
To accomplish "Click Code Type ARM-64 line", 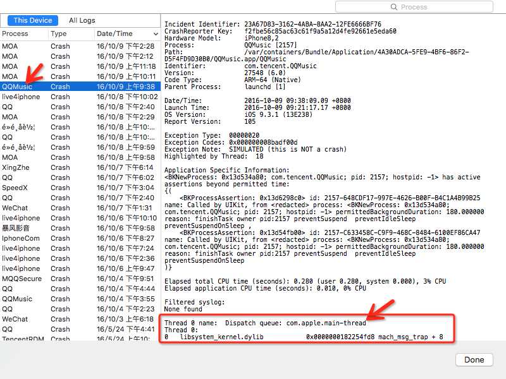I will pyautogui.click(x=233, y=80).
